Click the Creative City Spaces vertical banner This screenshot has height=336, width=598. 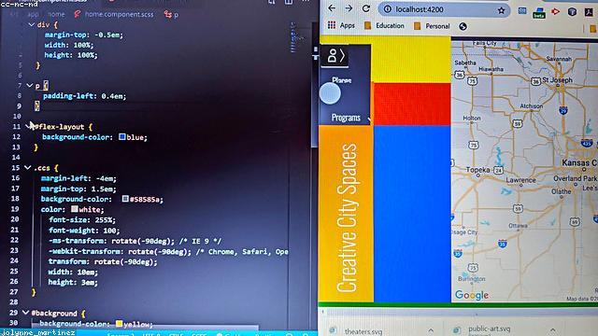tap(347, 215)
